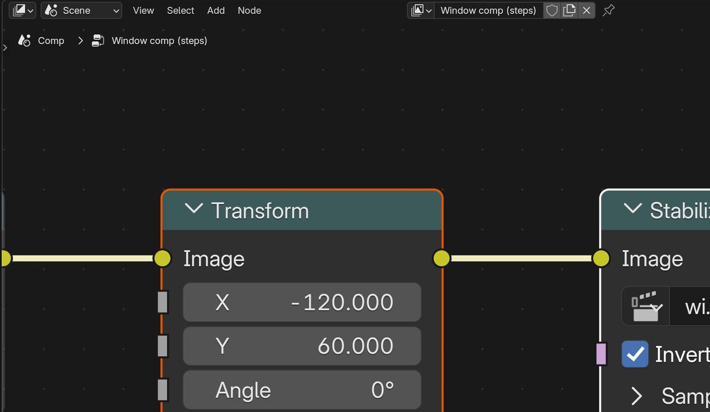
Task: Open the Node menu
Action: (250, 10)
